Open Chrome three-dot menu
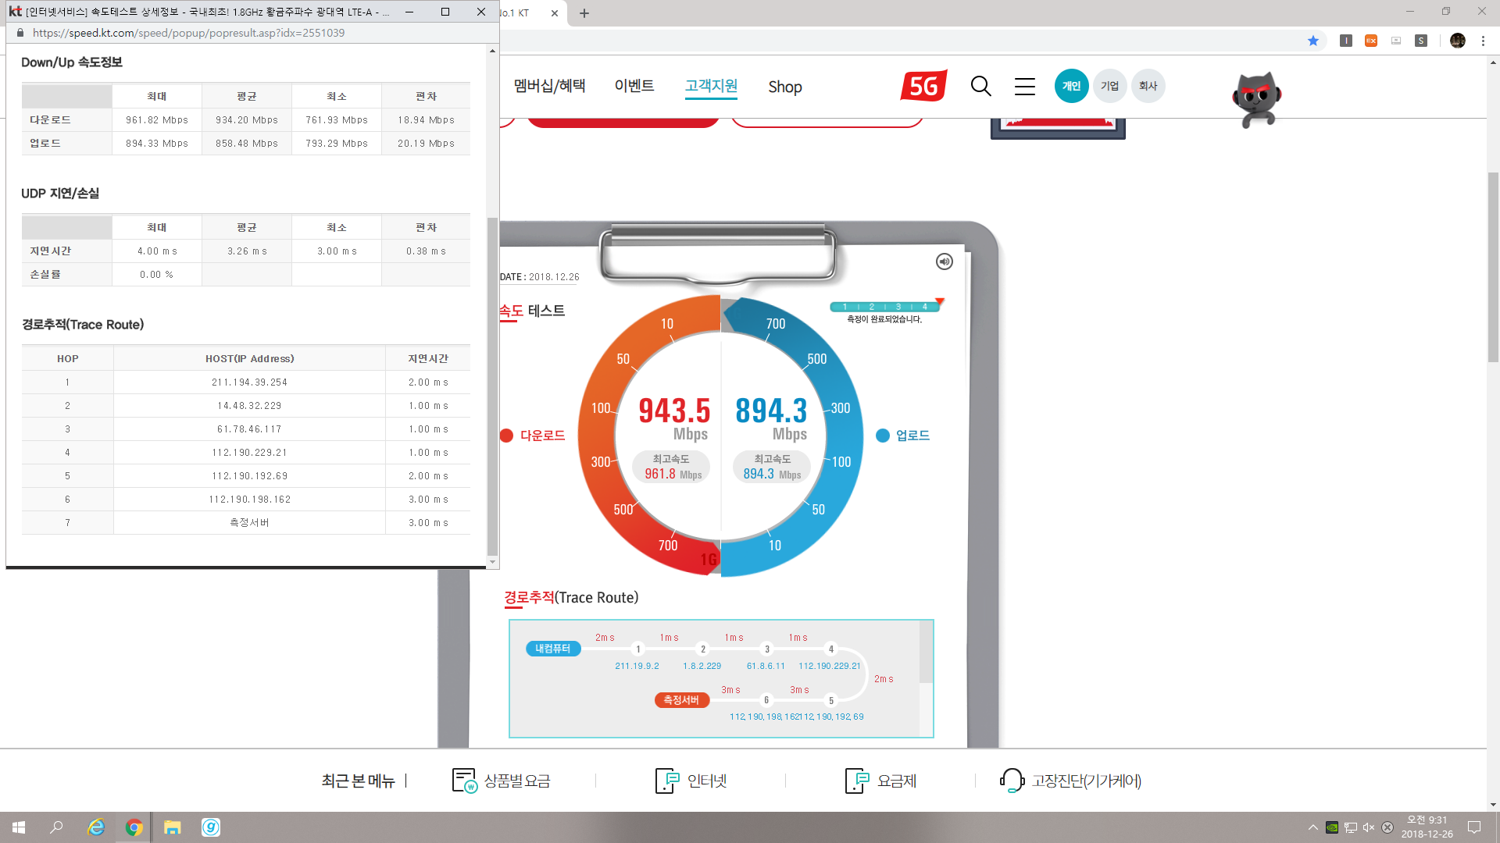Viewport: 1500px width, 843px height. (x=1483, y=41)
